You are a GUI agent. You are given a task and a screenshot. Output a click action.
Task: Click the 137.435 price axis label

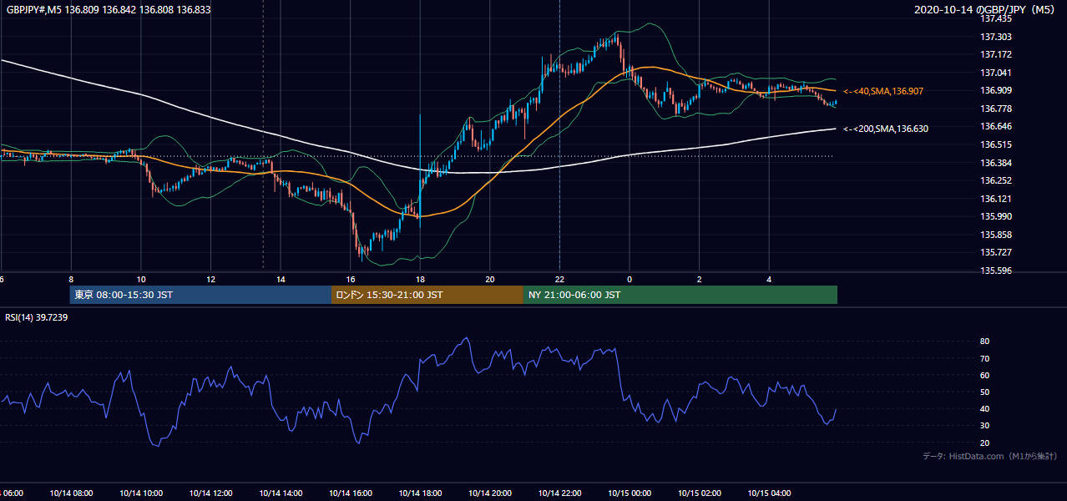(x=996, y=18)
